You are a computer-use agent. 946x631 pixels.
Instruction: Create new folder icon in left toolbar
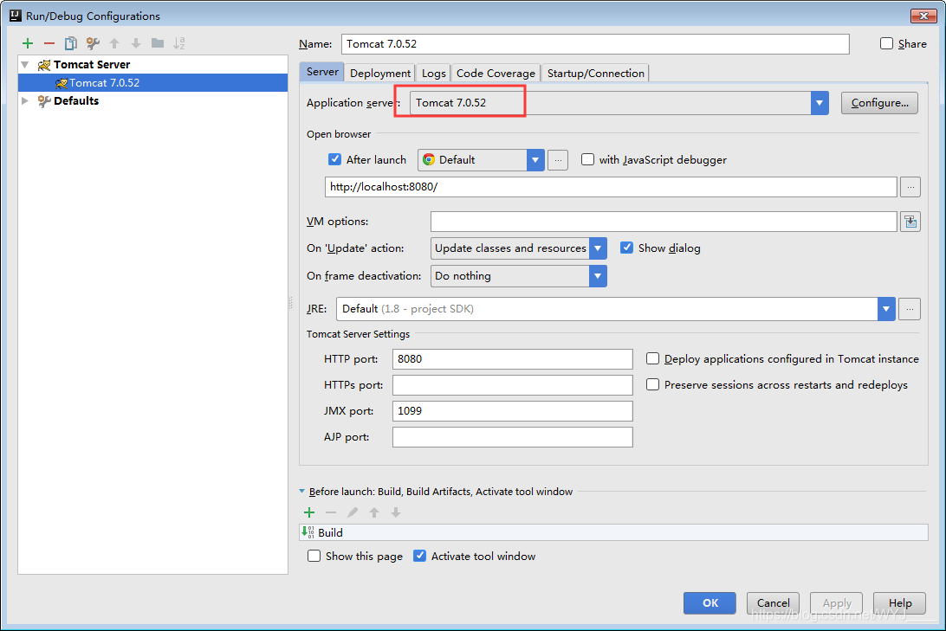(x=158, y=43)
